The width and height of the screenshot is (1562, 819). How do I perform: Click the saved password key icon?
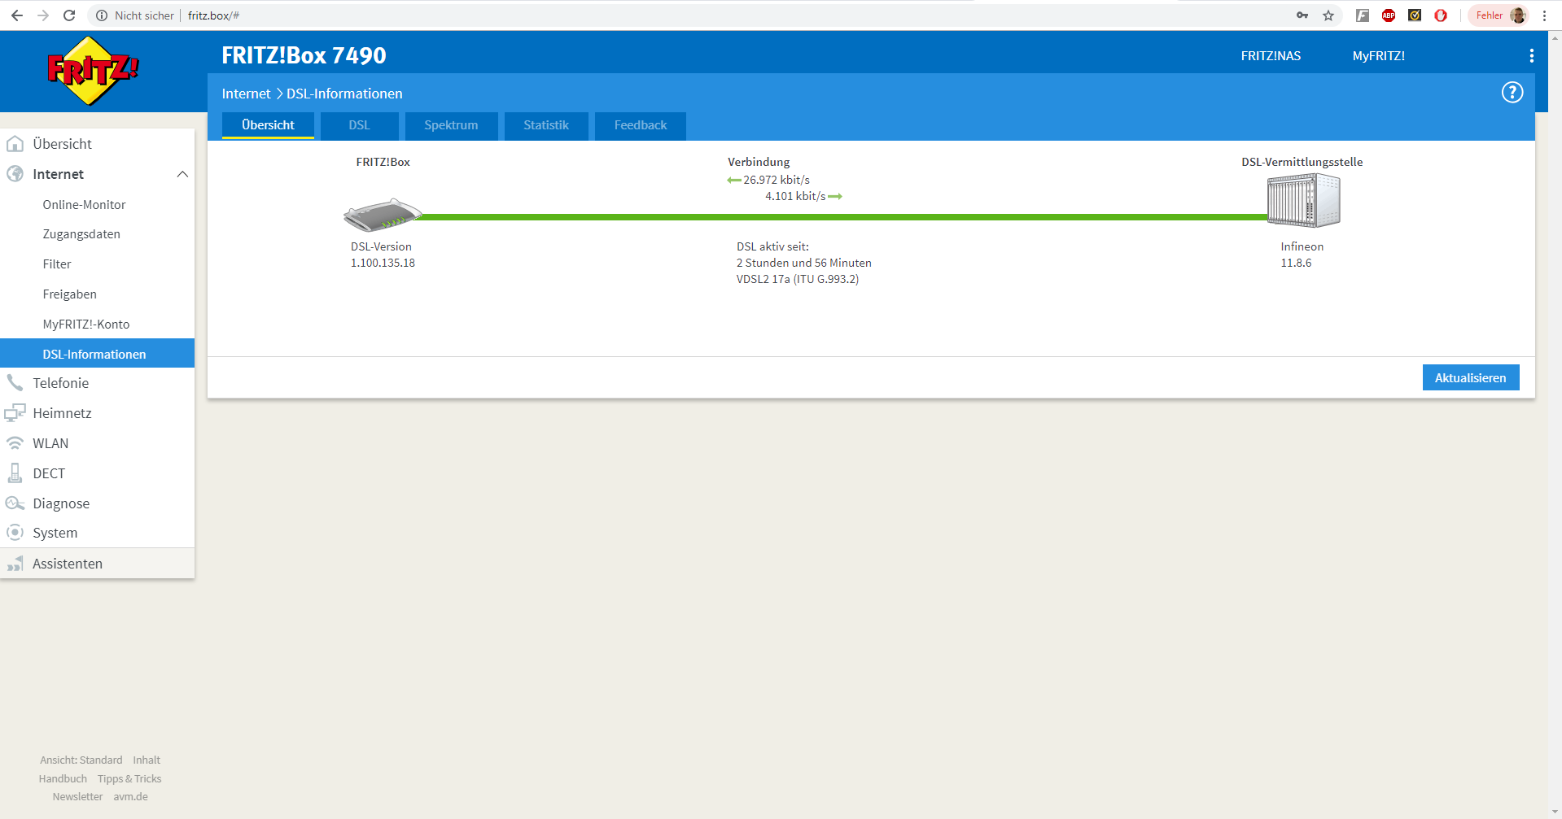pos(1302,15)
